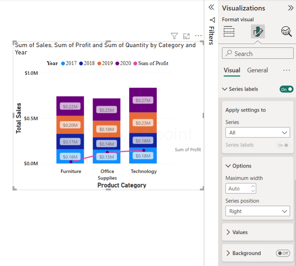Click the 2017 legend marker

coord(63,63)
